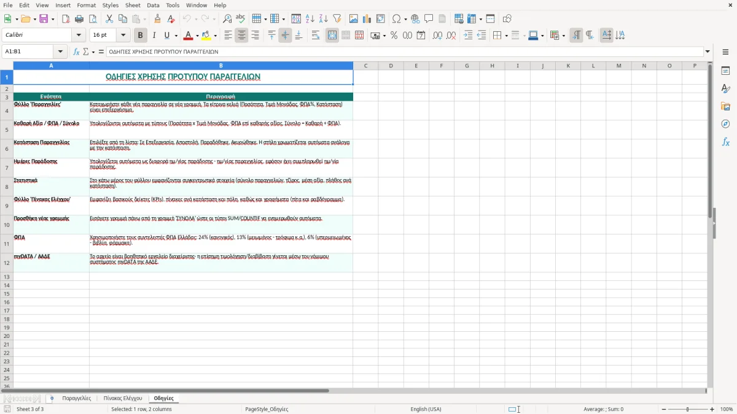Insert a comment
The width and height of the screenshot is (737, 414).
[x=429, y=19]
